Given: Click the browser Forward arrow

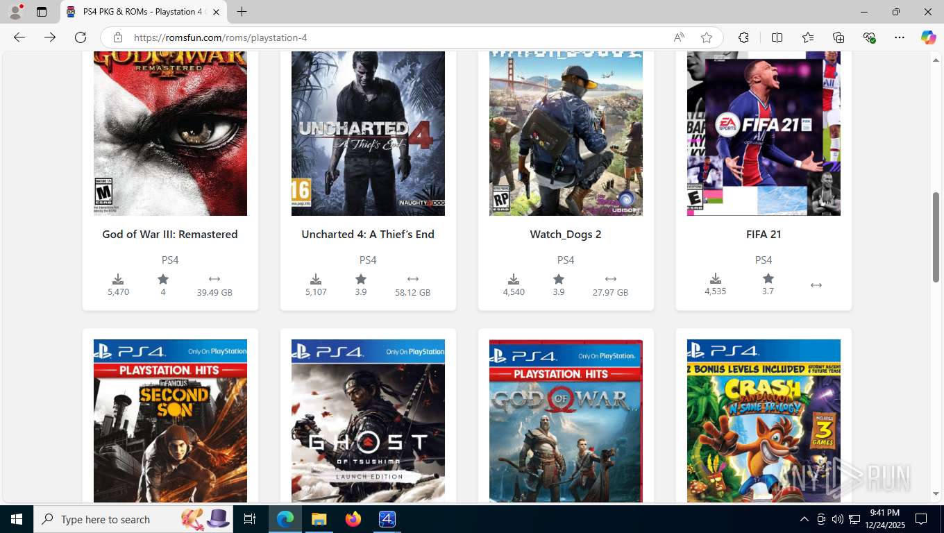Looking at the screenshot, I should click(50, 37).
